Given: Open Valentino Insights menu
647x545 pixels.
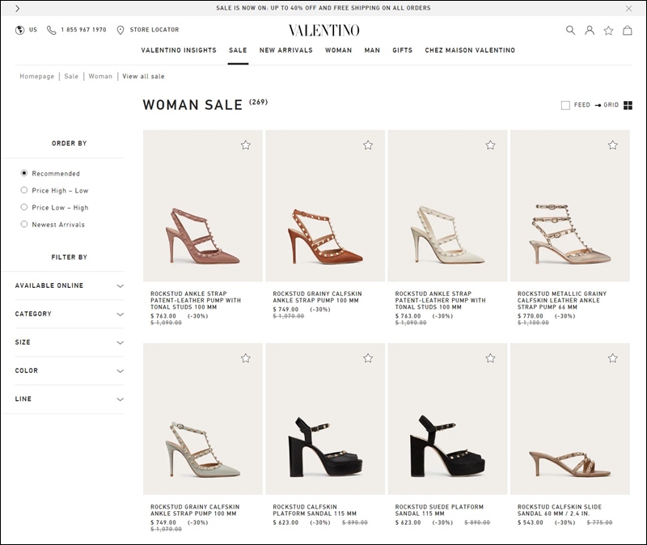Looking at the screenshot, I should click(x=179, y=50).
